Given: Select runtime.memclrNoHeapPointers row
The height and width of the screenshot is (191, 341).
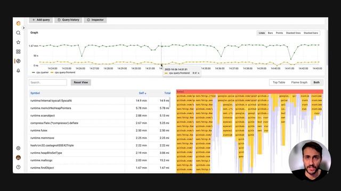Looking at the screenshot, I should 99,108.
